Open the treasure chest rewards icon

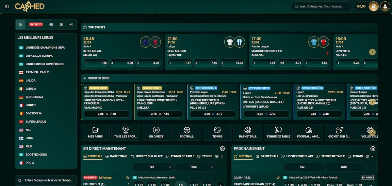(373, 7)
